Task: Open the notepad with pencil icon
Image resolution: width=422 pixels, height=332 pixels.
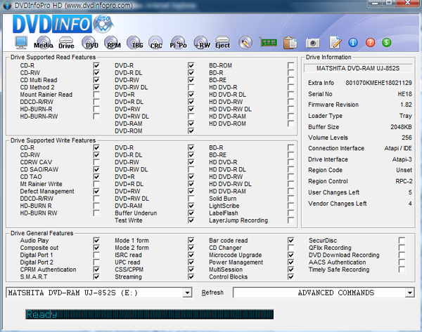Action: pos(335,42)
